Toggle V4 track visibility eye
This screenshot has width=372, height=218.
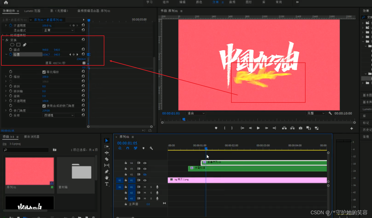(145, 163)
